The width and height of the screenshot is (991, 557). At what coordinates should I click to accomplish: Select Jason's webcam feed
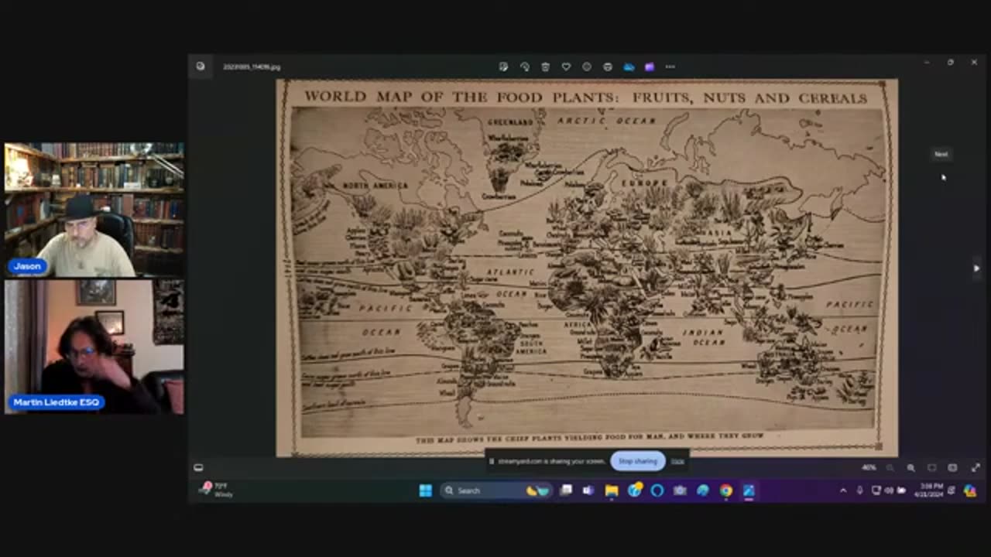[94, 210]
